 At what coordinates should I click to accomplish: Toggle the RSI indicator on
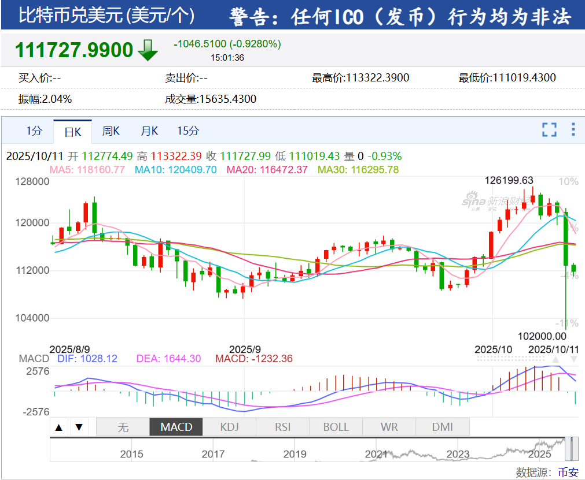[x=282, y=427]
